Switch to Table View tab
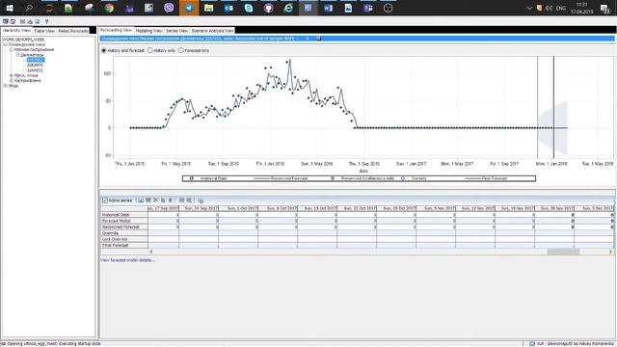Screen dimensions: 617x347 pos(44,31)
